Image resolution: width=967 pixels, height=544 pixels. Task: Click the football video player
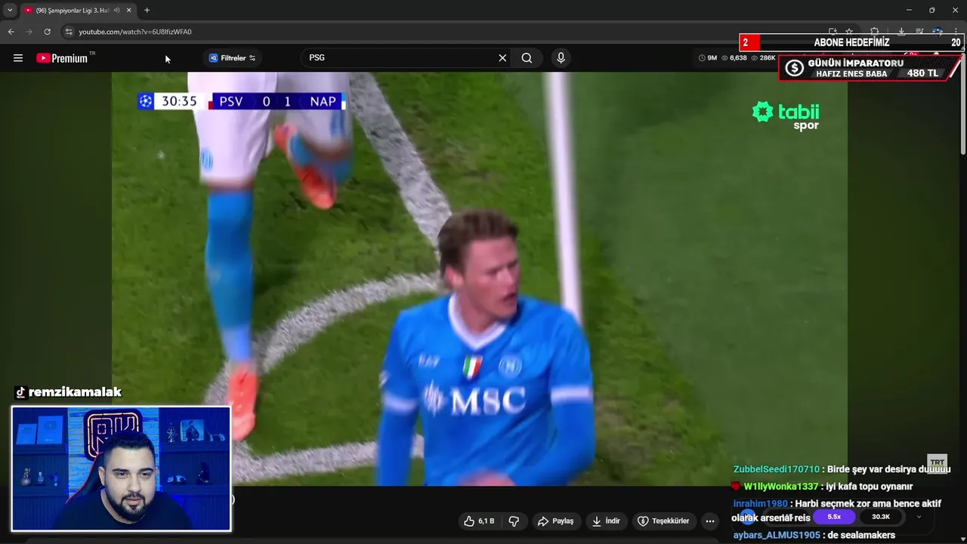click(479, 278)
